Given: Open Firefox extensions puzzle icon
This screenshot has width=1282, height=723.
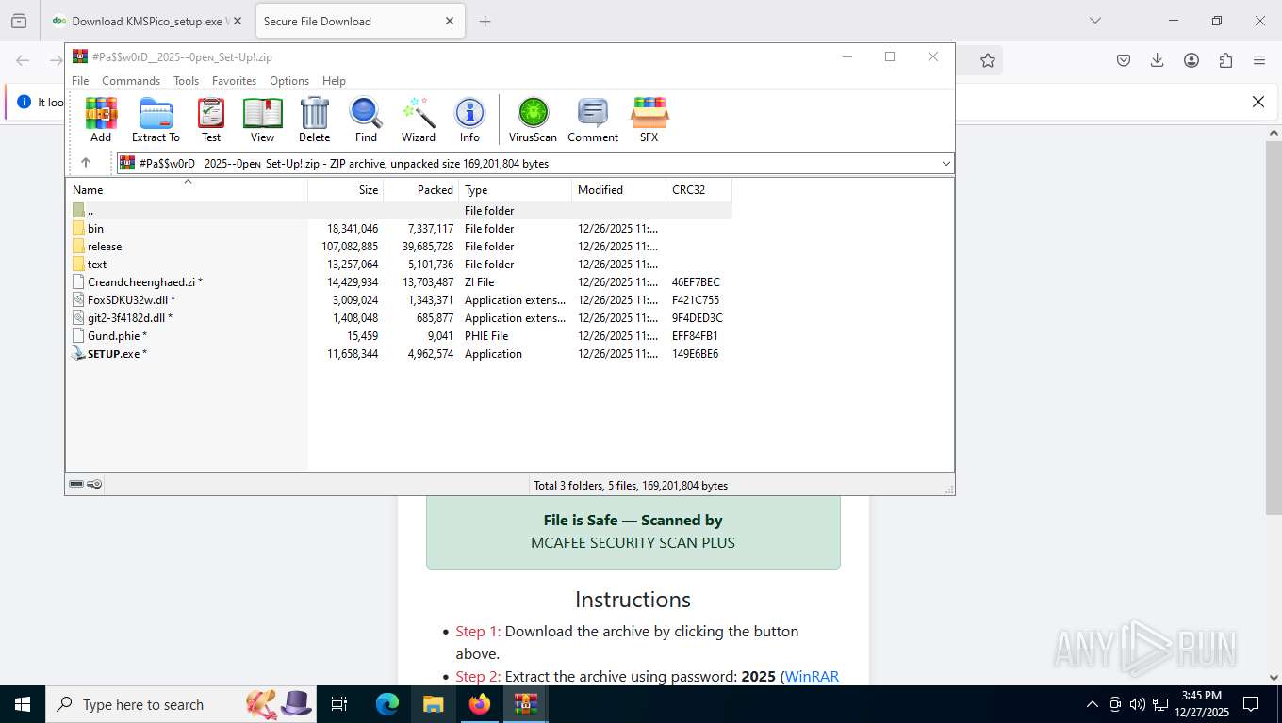Looking at the screenshot, I should pyautogui.click(x=1225, y=60).
